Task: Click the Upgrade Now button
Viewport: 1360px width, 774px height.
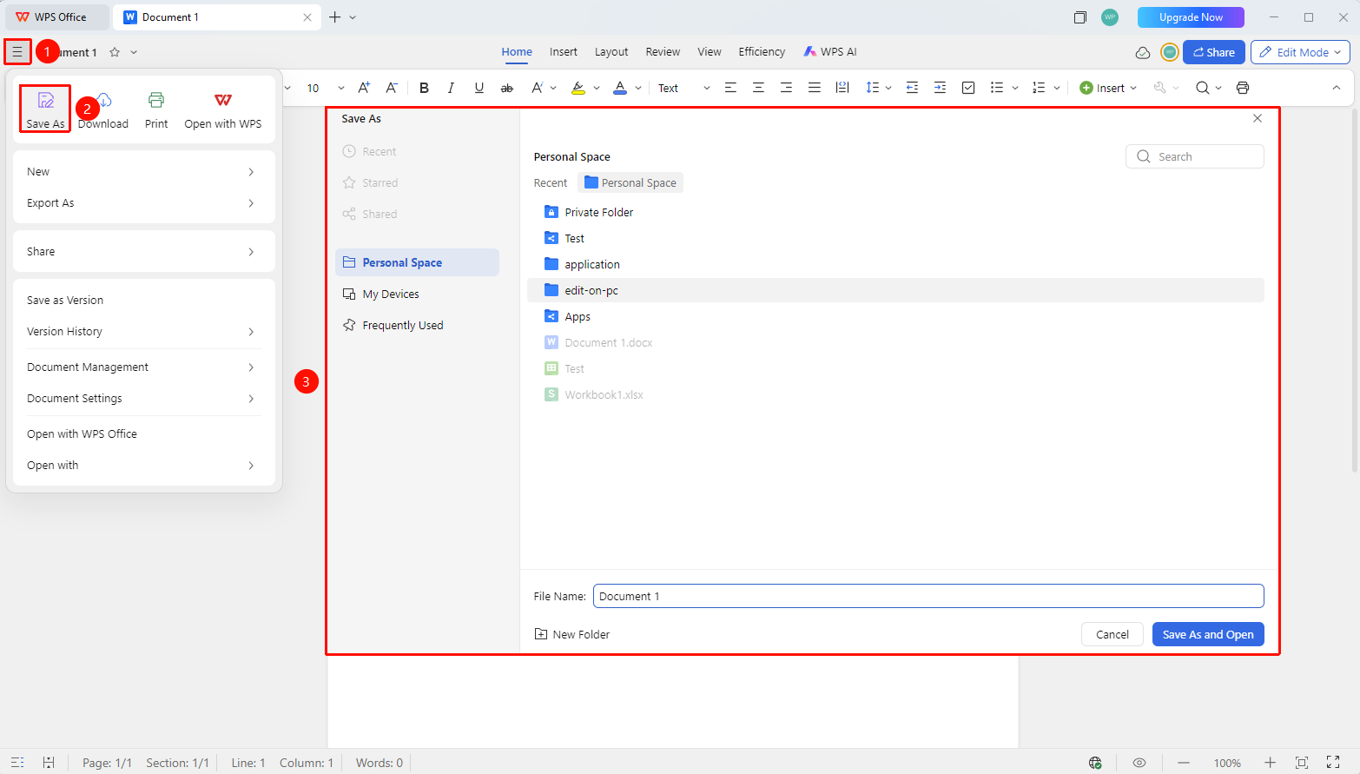Action: tap(1191, 17)
